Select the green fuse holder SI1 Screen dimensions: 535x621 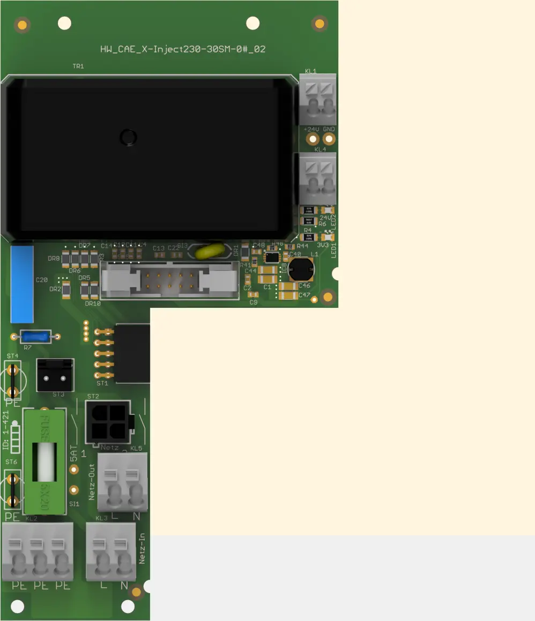pos(46,461)
